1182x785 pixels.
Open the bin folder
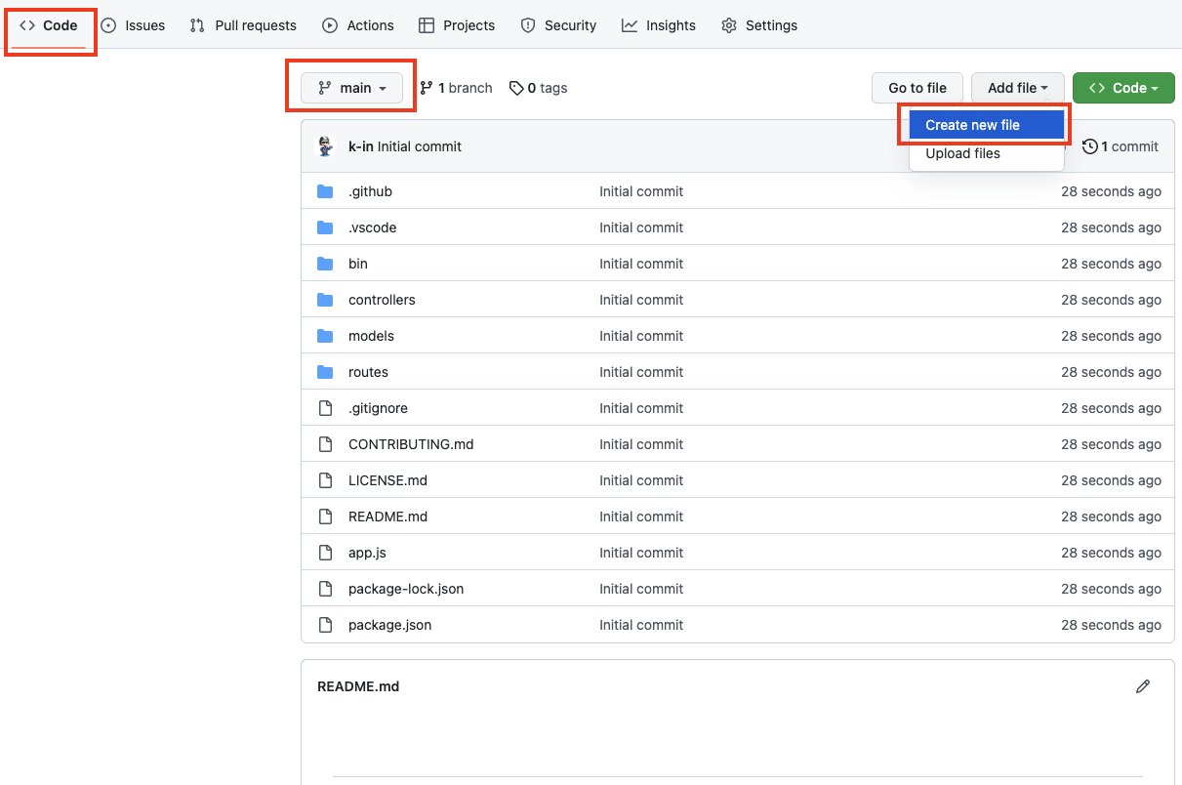pos(358,264)
